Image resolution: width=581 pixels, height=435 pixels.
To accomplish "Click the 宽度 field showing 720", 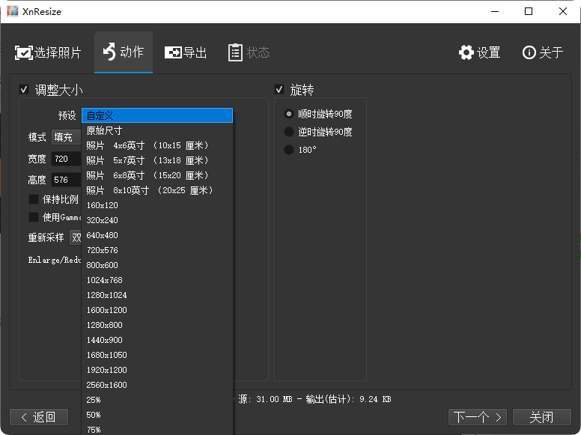I will coord(67,159).
